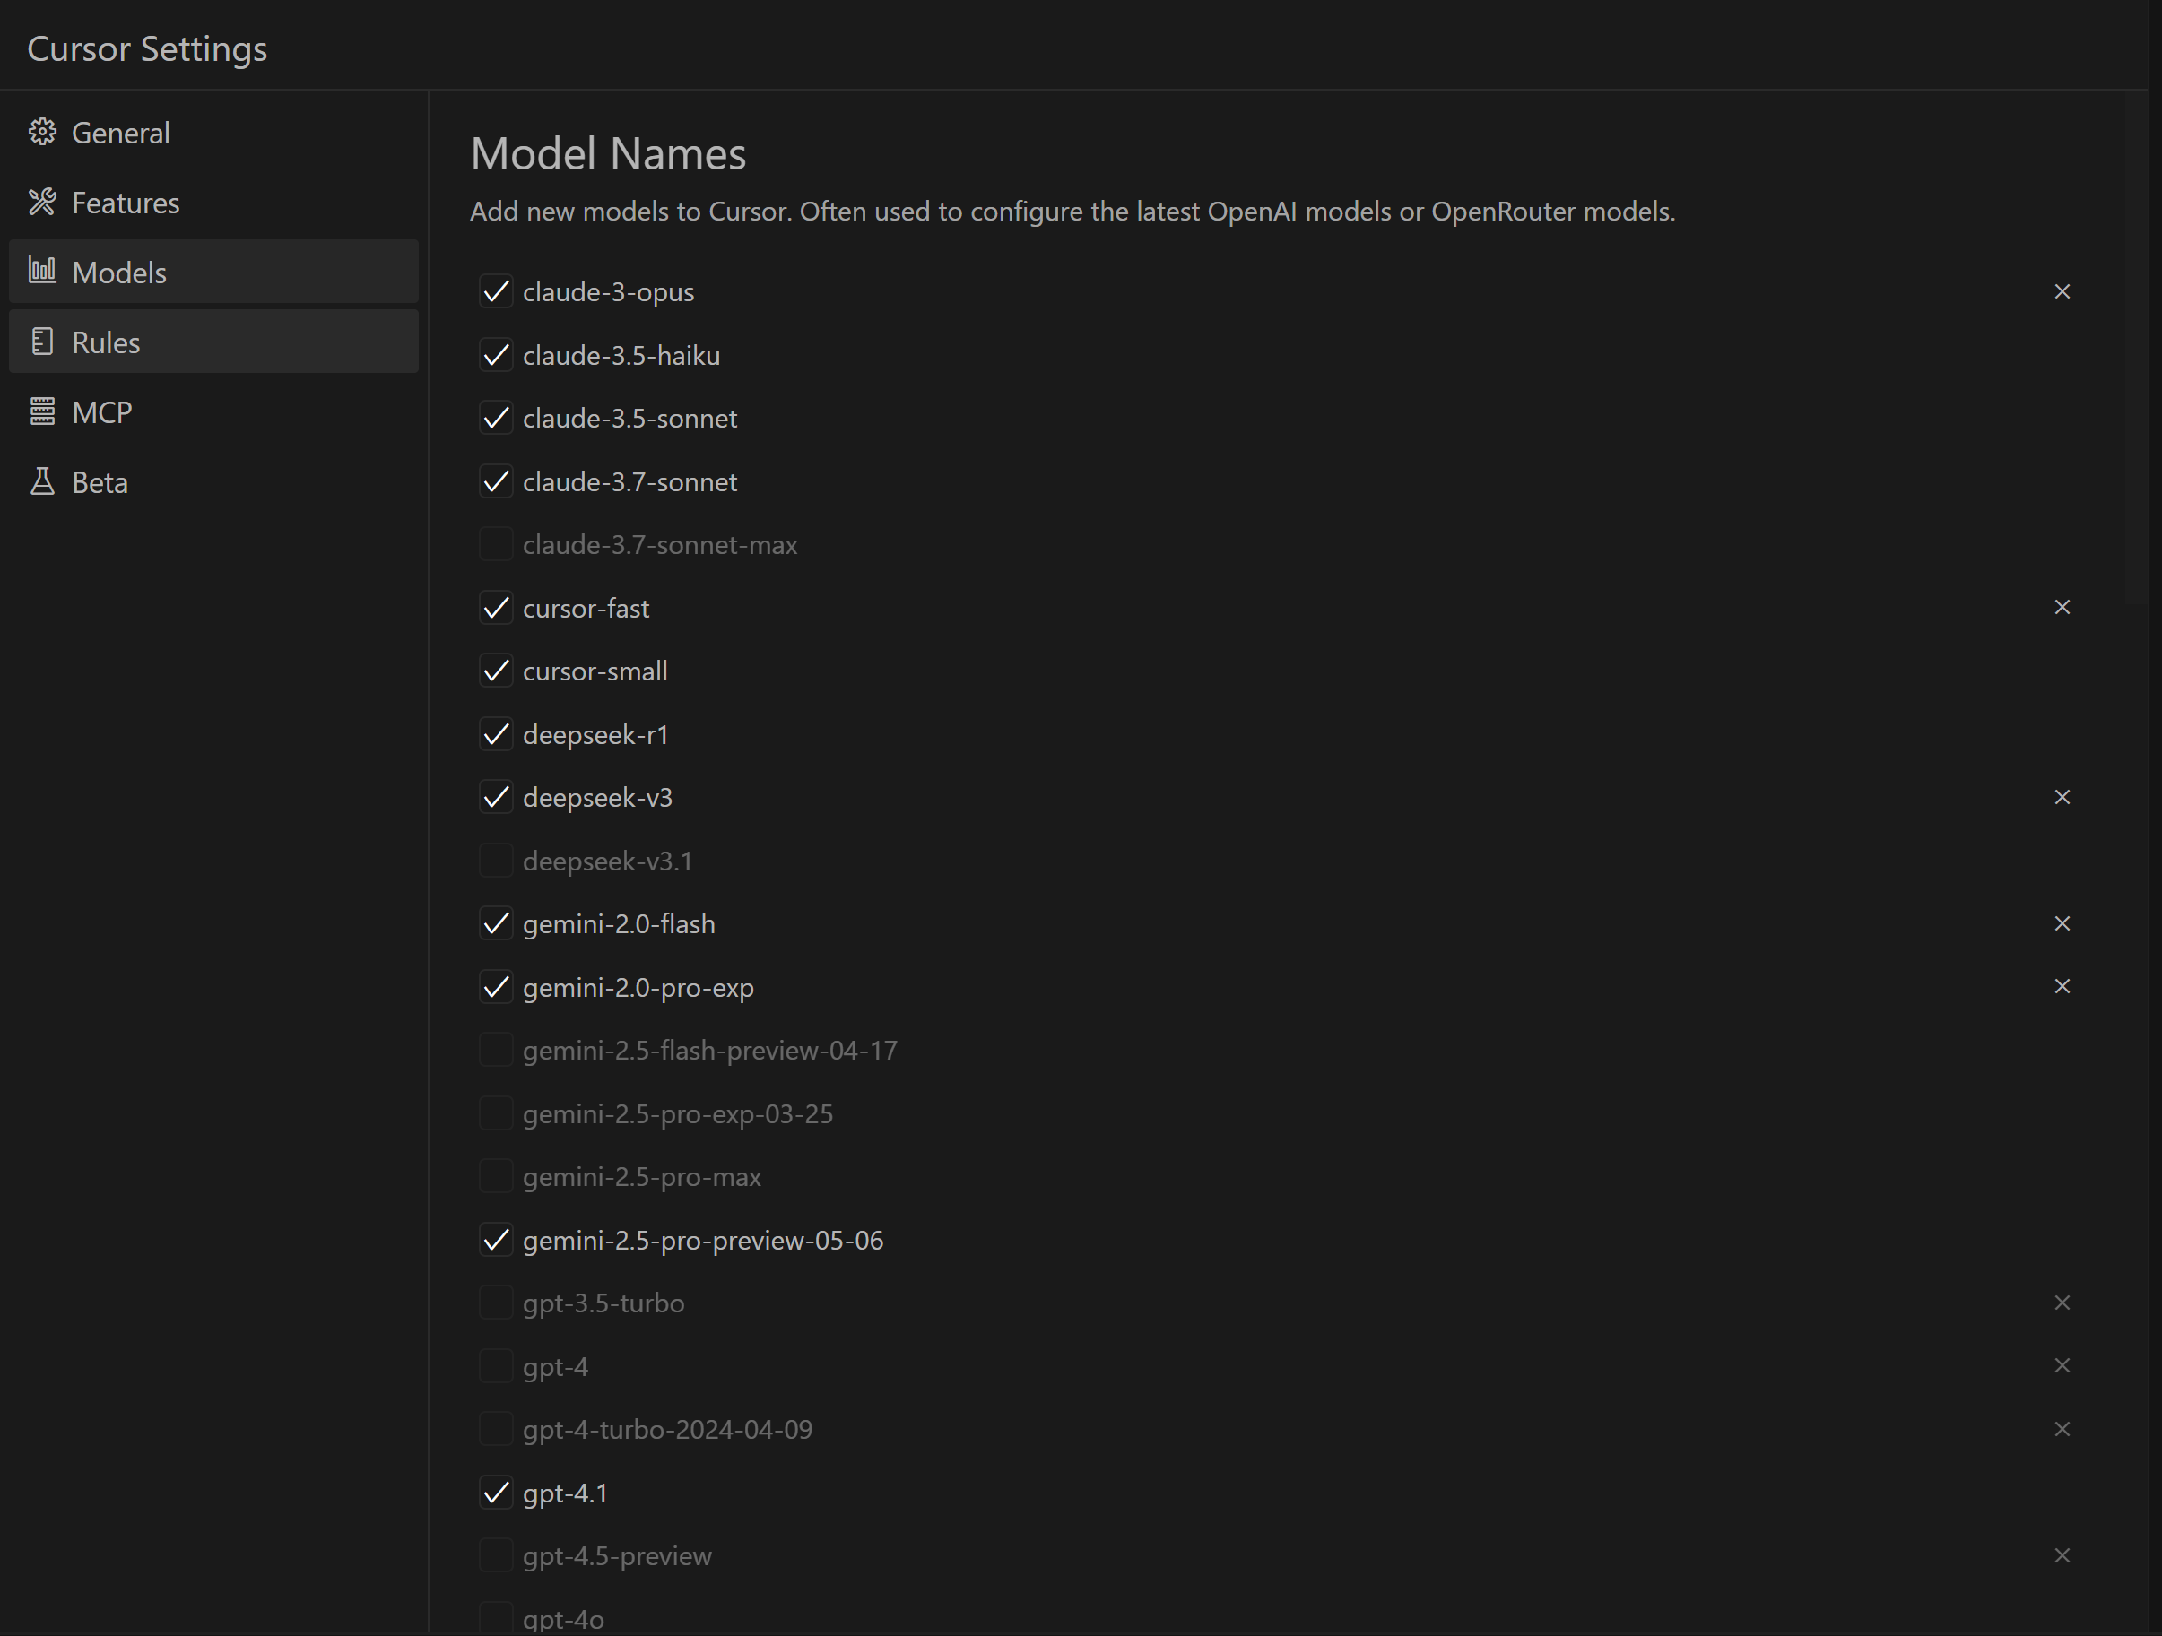
Task: Click the deepseek-r1 model name
Action: 595,735
